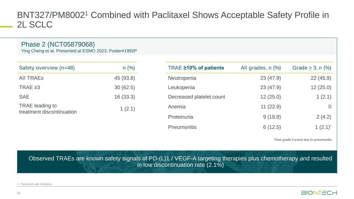Click the Partnered with Biotheus footnote
The image size is (354, 199).
(x=35, y=184)
